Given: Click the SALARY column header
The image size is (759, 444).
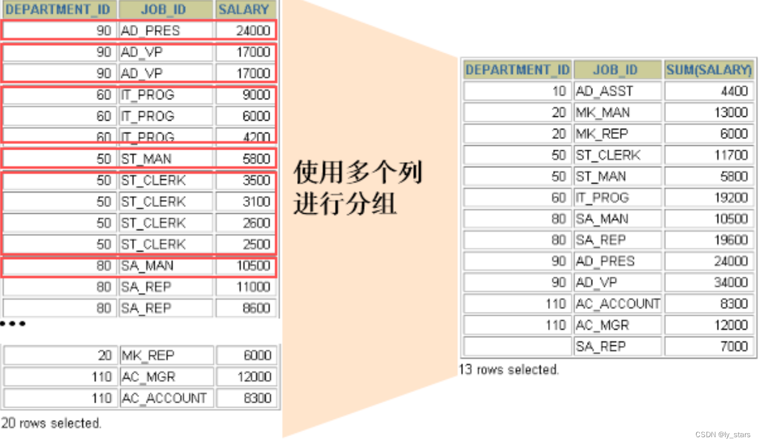Looking at the screenshot, I should tap(246, 10).
